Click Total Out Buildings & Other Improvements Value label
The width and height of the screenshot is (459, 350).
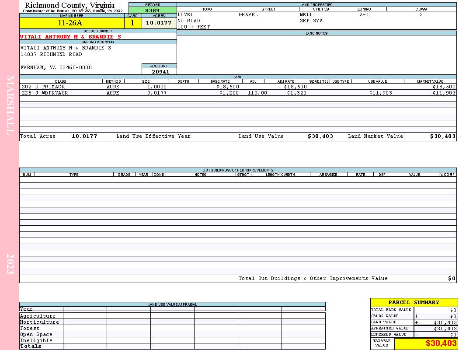313,278
